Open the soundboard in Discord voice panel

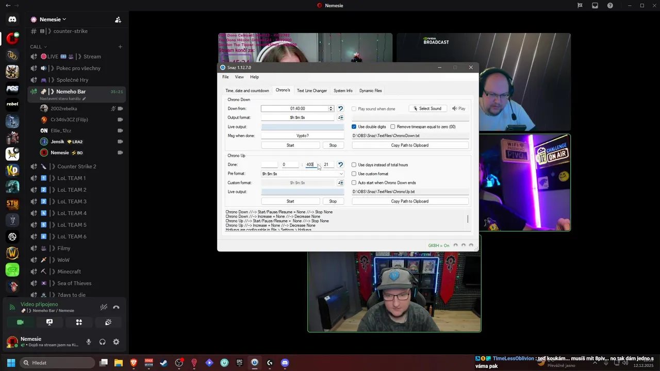coord(108,322)
